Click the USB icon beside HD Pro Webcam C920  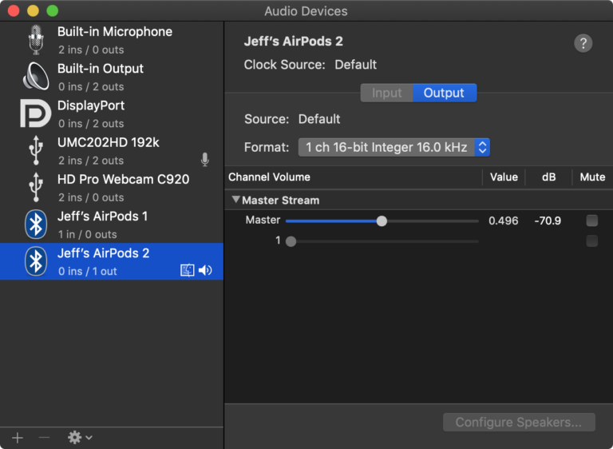point(36,187)
